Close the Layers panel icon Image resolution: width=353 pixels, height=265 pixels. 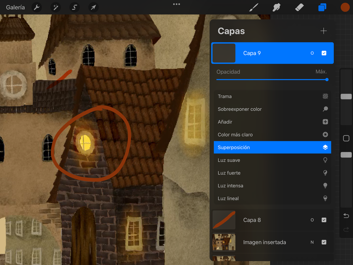322,7
